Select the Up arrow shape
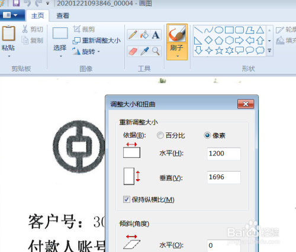The width and height of the screenshot is (296, 252). (x=260, y=40)
